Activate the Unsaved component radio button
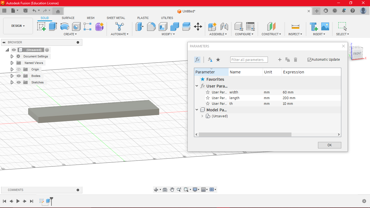 point(47,50)
